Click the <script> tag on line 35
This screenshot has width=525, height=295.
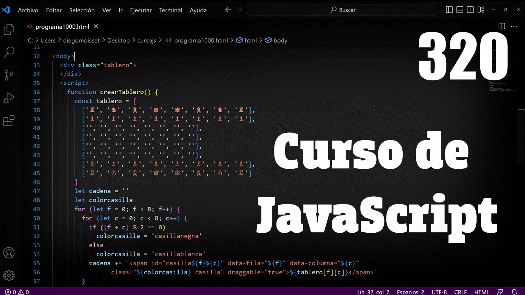click(x=74, y=83)
